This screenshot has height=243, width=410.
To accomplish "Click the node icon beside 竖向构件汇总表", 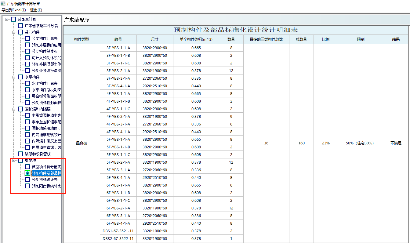I will (27, 38).
